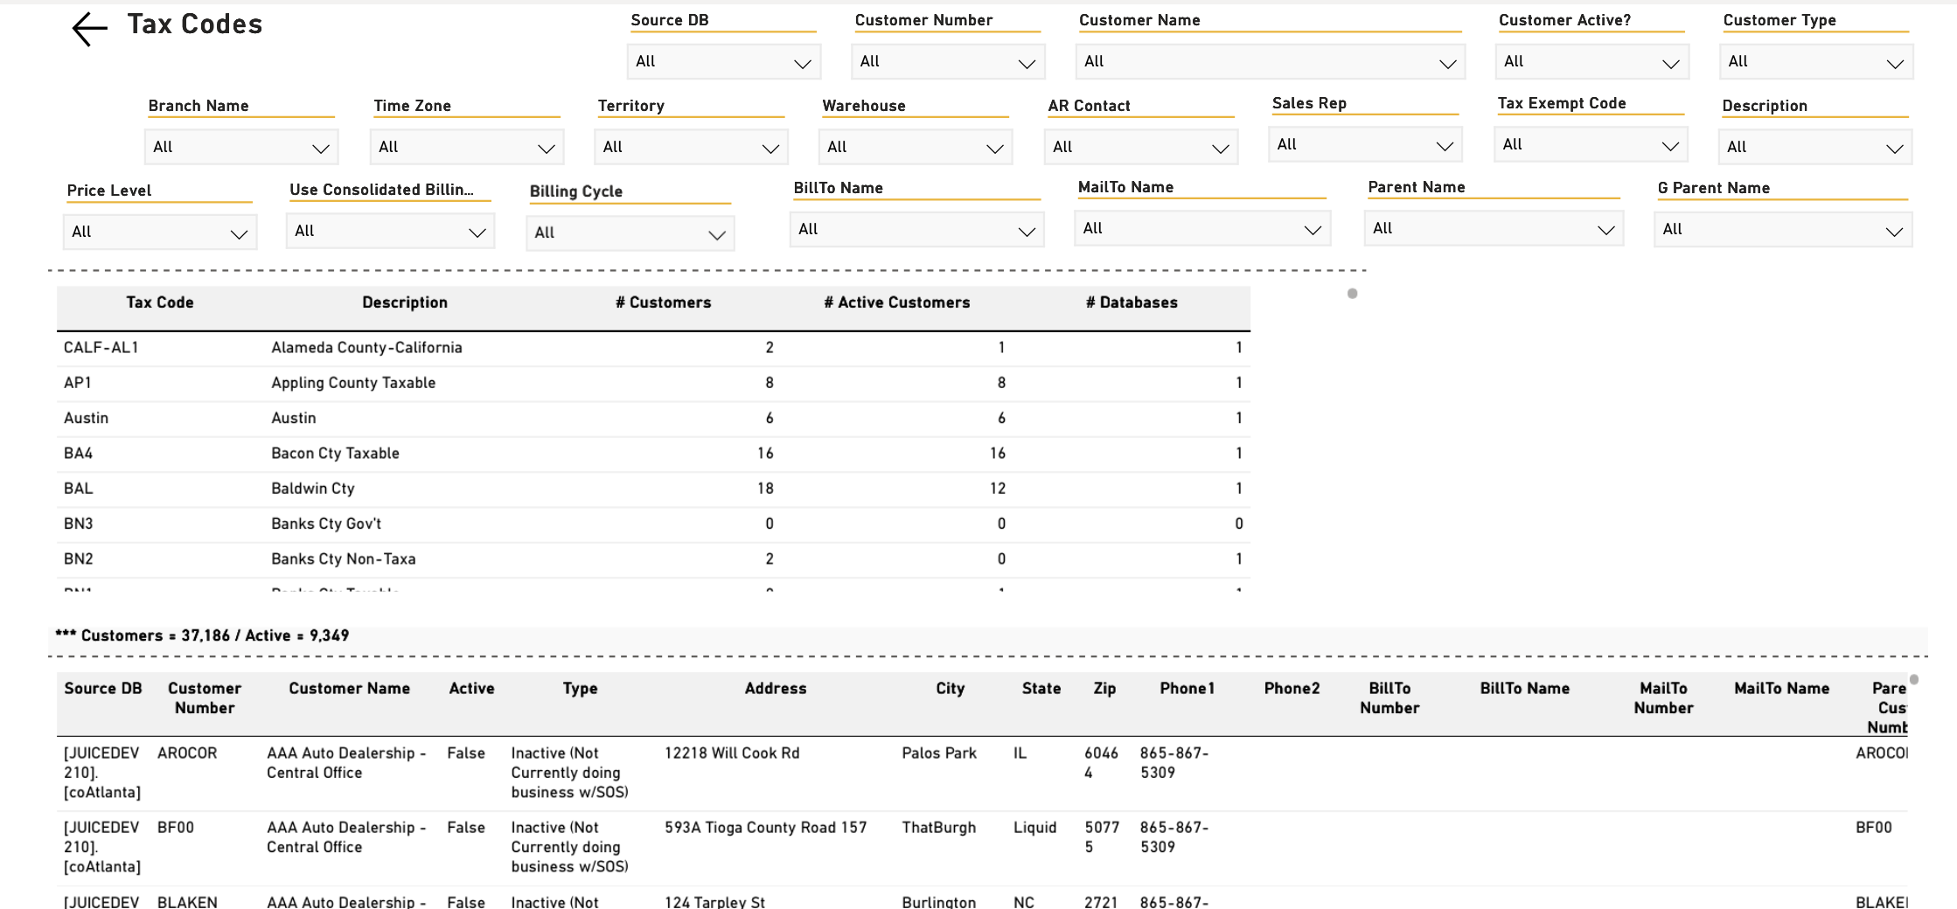Expand the Use Consolidated Billing dropdown
The image size is (1957, 909).
[390, 231]
